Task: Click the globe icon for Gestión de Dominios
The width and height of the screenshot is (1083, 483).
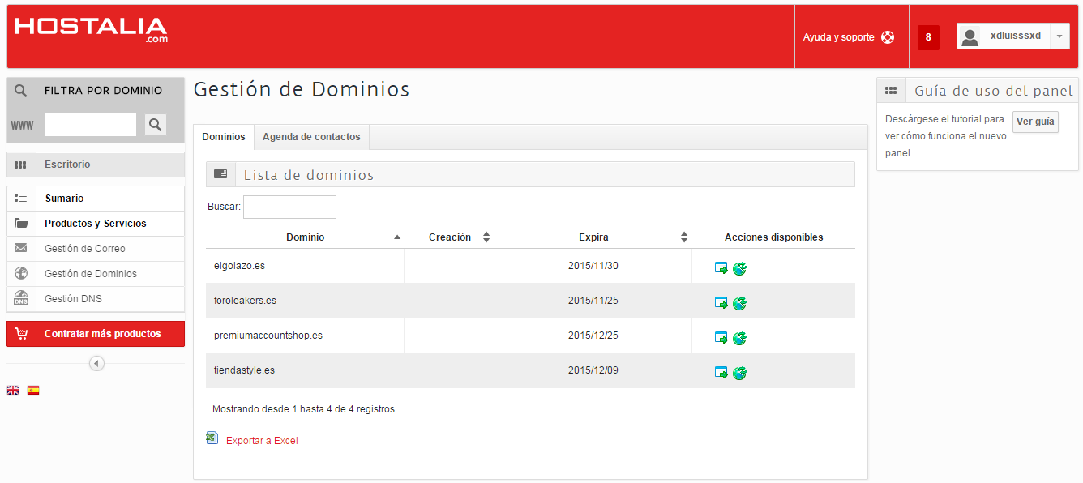Action: click(21, 274)
